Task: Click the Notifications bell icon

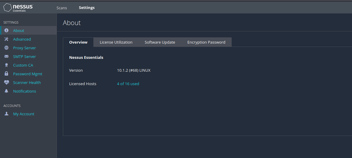Action: (x=6, y=91)
